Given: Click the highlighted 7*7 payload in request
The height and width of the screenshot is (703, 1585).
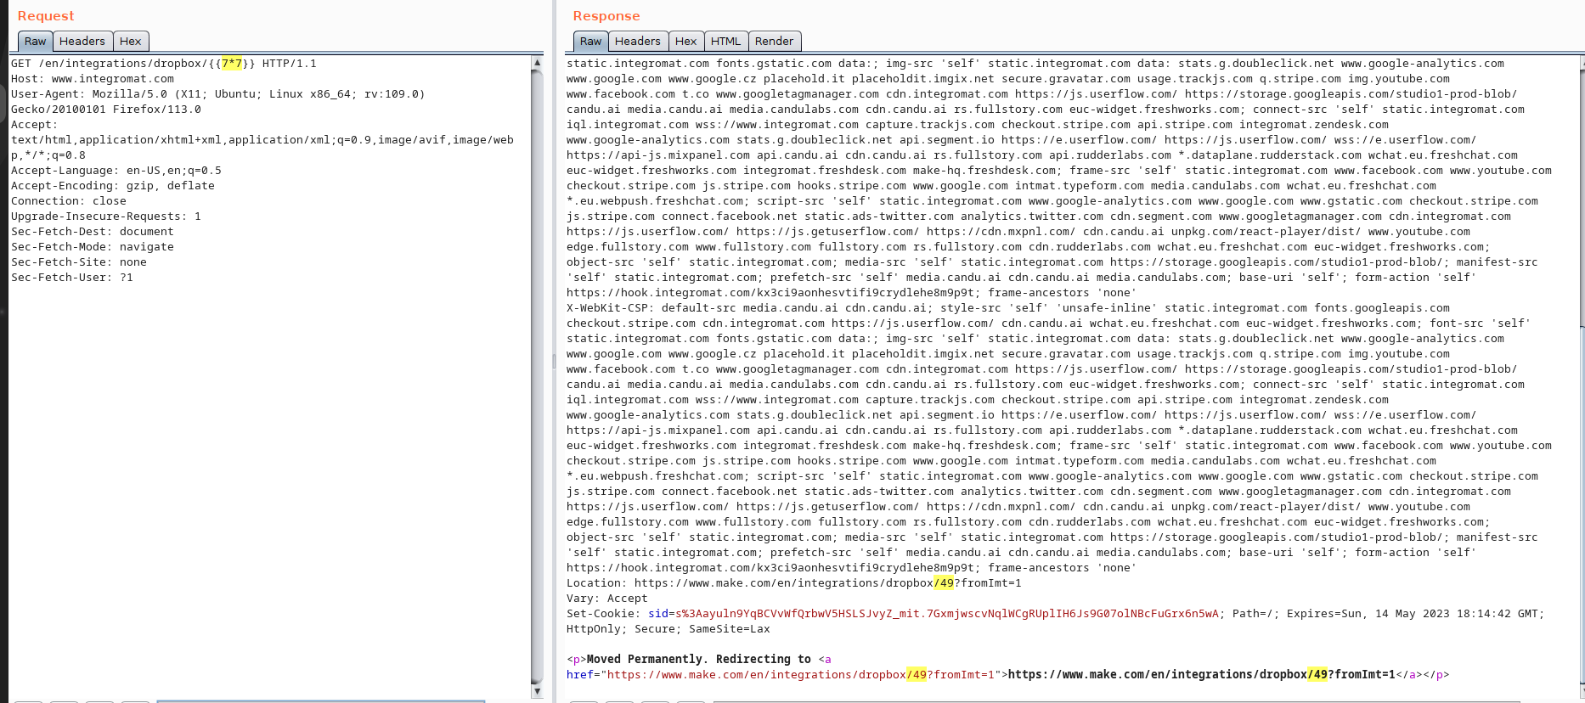Looking at the screenshot, I should pos(232,64).
